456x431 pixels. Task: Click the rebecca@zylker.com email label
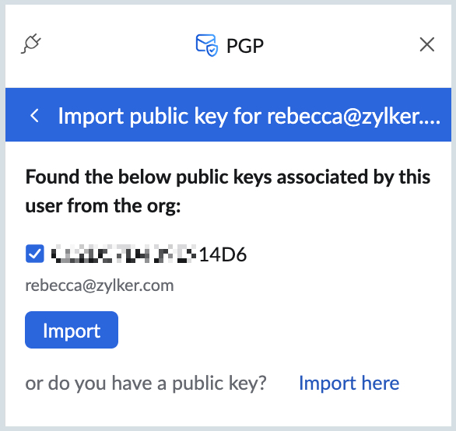click(100, 286)
